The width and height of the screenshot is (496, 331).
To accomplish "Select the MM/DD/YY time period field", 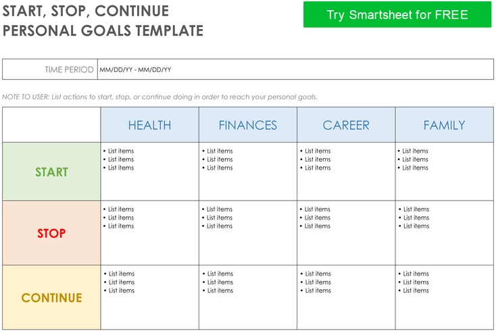I will (295, 69).
